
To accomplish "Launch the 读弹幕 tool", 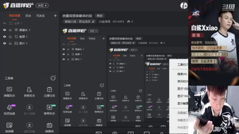I will pos(9,128).
